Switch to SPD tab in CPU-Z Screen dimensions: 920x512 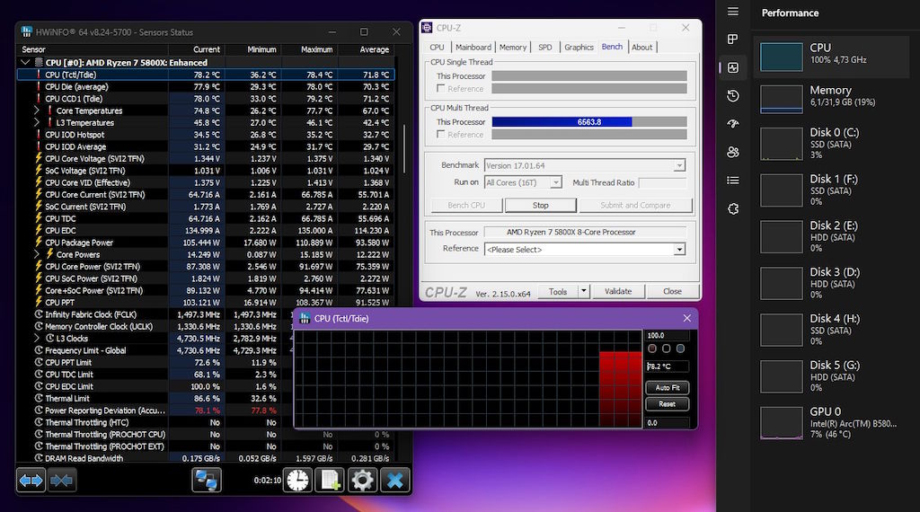[545, 47]
